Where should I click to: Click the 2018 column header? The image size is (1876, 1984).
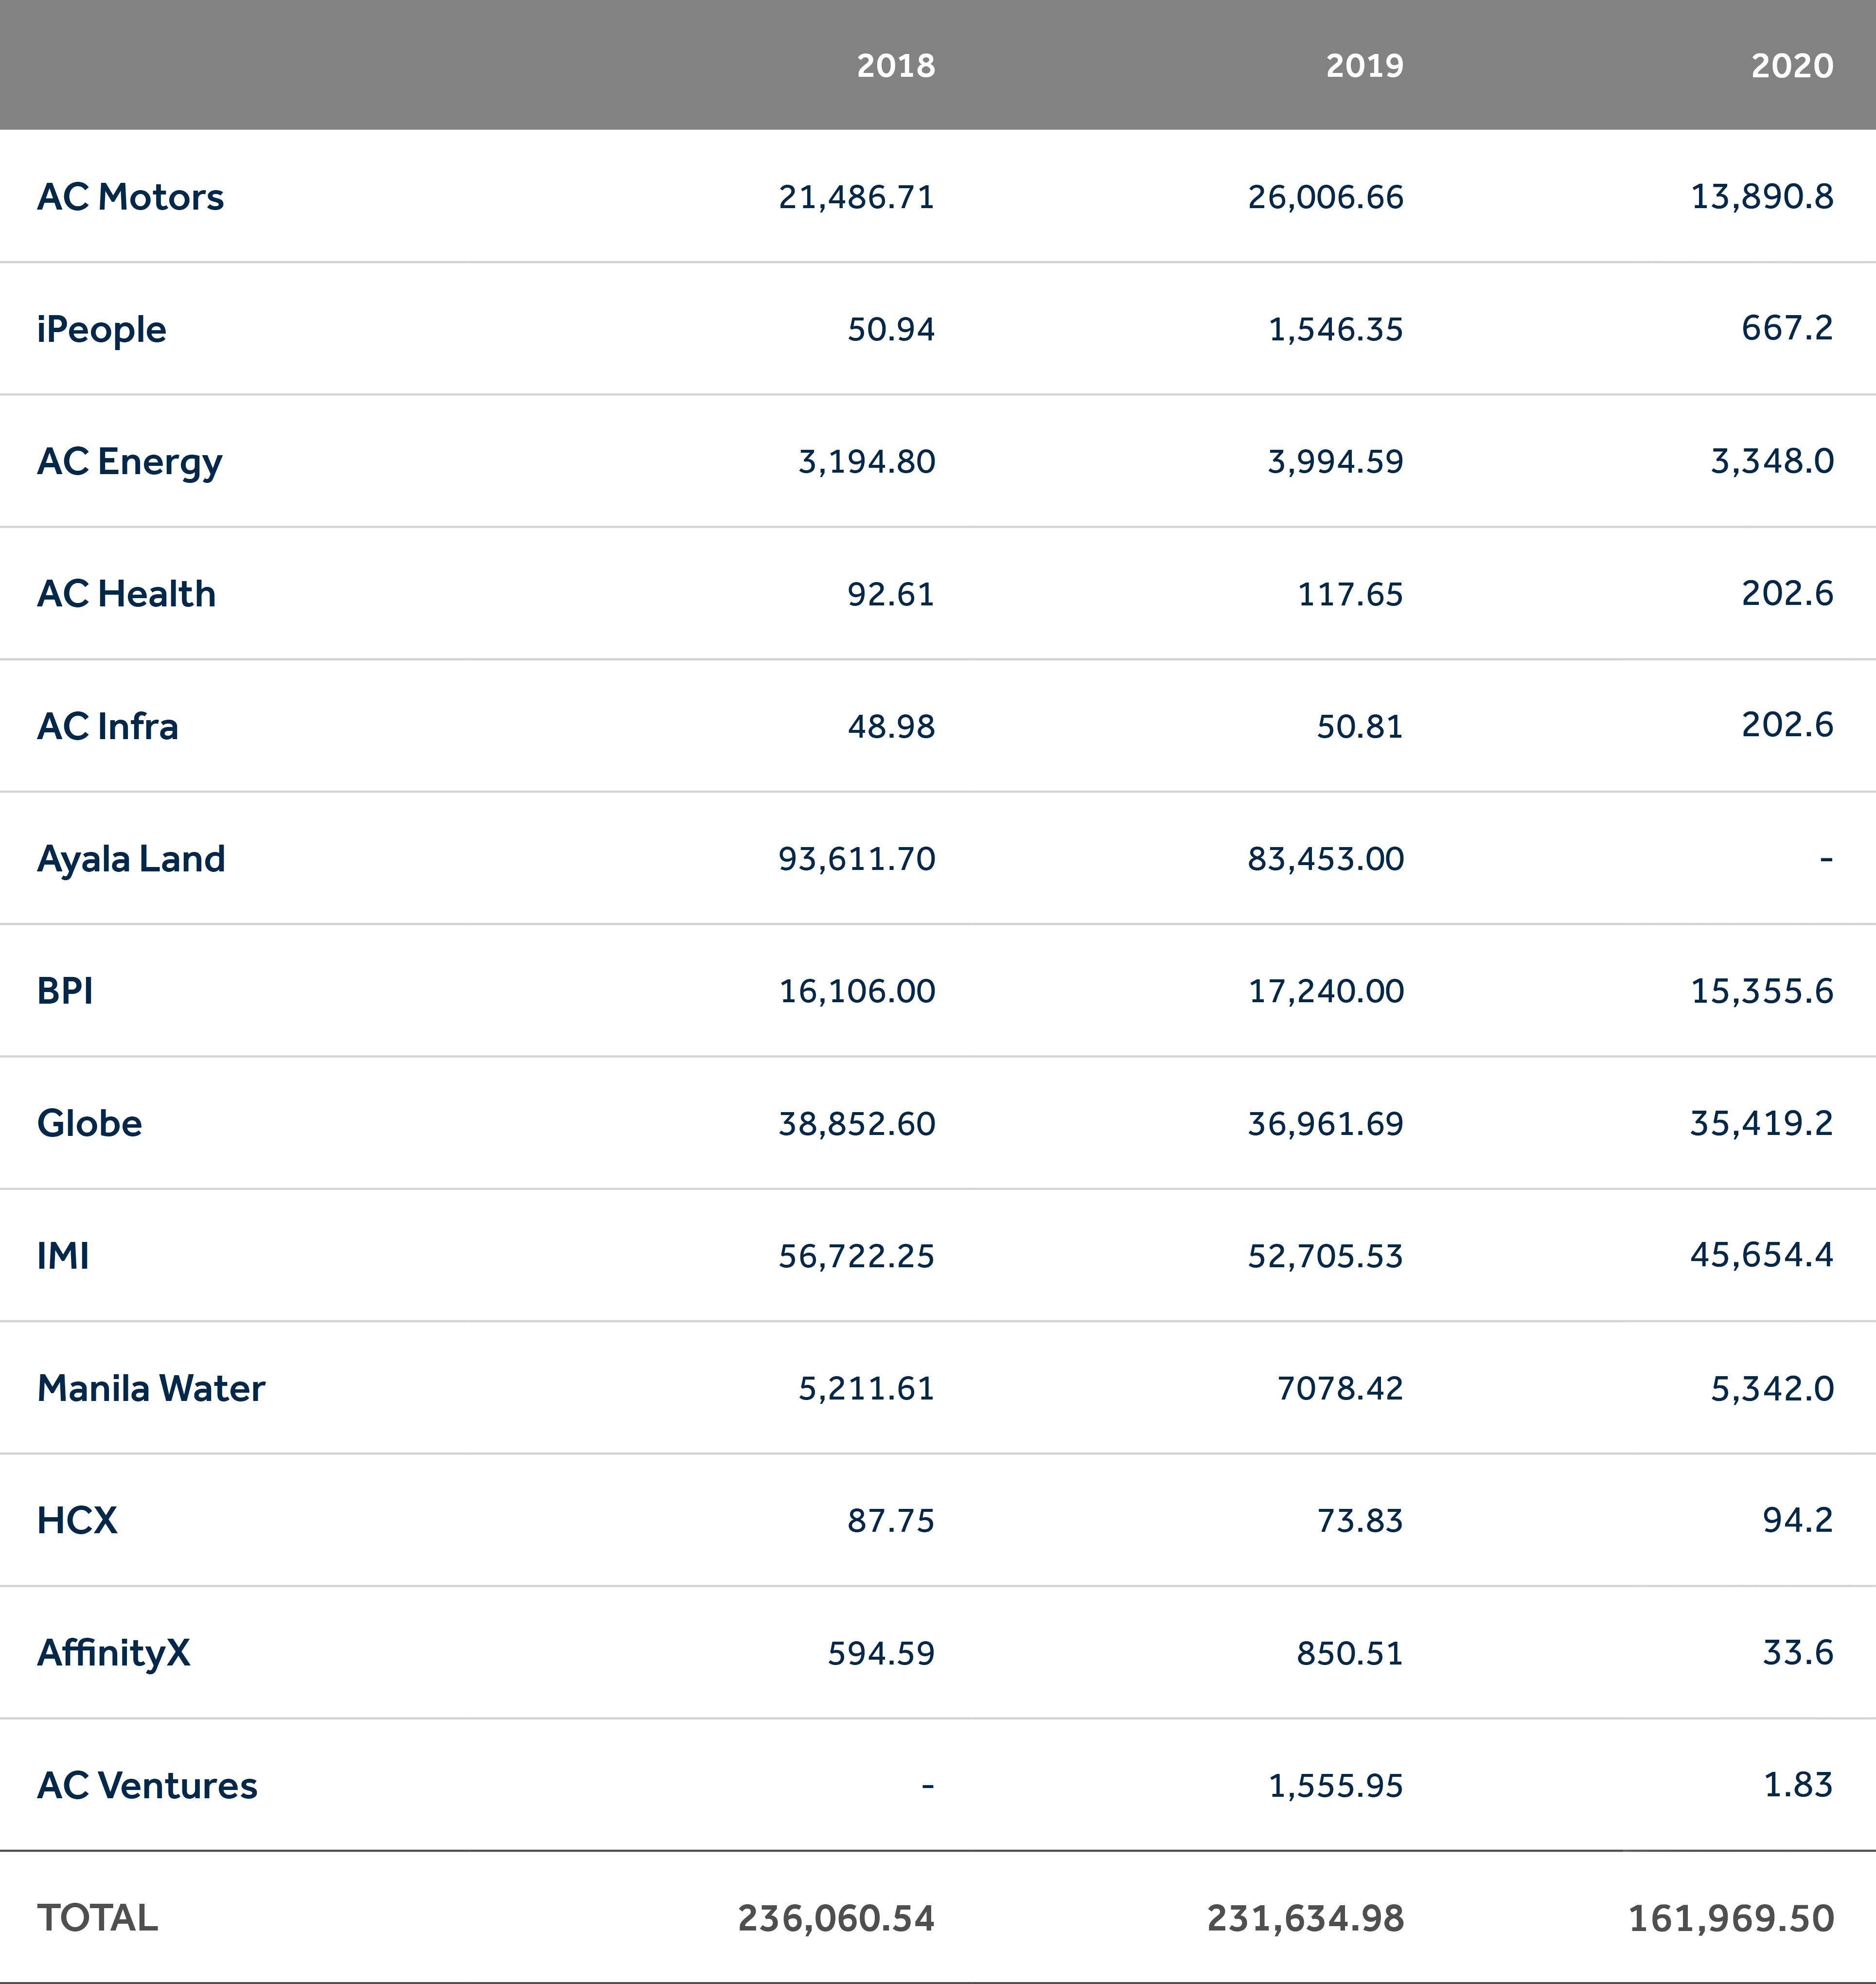point(895,66)
